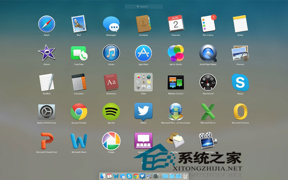Viewport: 288px width, 180px height.
Task: Launch Microsoft PowerPoint
Action: [x=47, y=141]
